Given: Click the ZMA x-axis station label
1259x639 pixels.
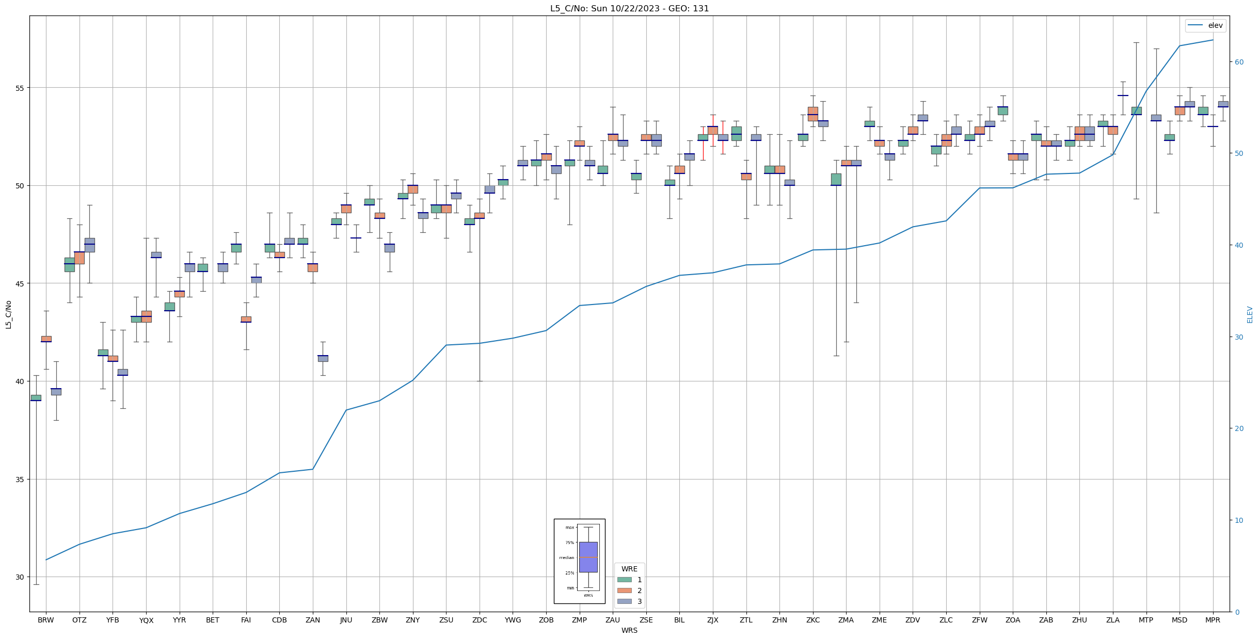Looking at the screenshot, I should click(846, 620).
